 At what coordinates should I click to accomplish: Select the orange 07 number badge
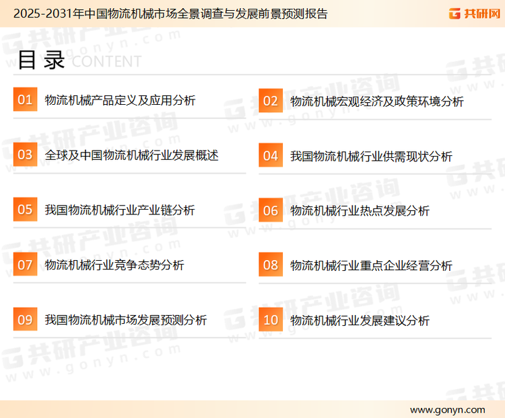click(25, 264)
